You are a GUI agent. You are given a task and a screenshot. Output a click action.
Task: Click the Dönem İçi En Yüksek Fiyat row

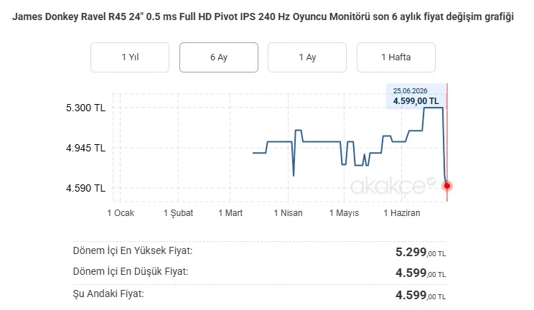click(260, 251)
